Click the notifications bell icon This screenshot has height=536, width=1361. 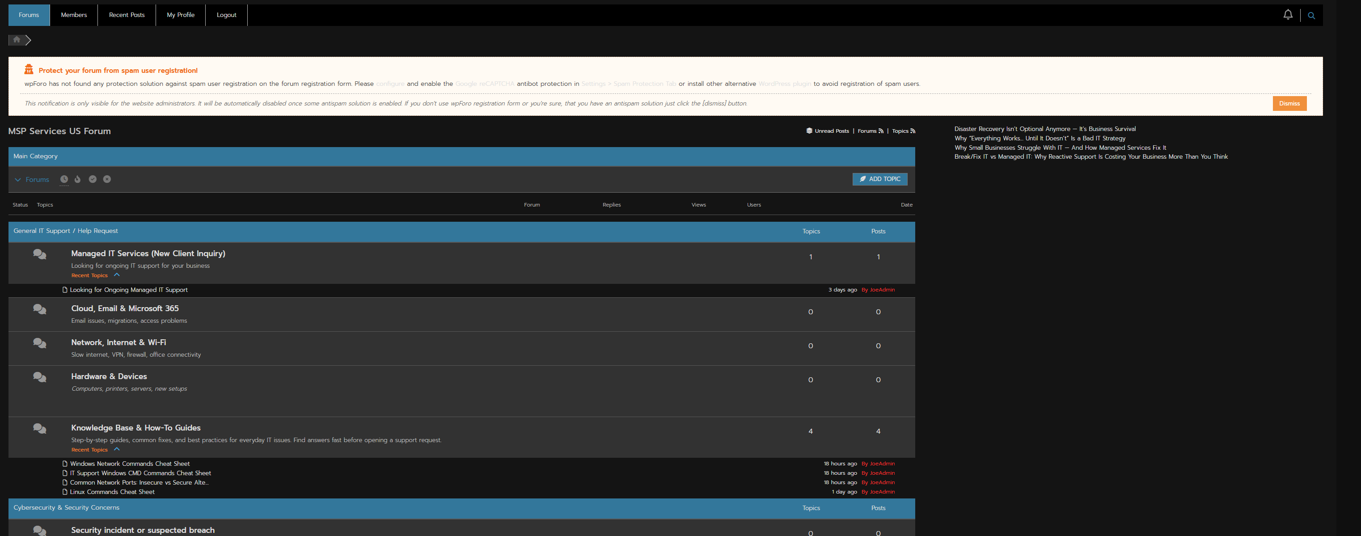point(1288,15)
